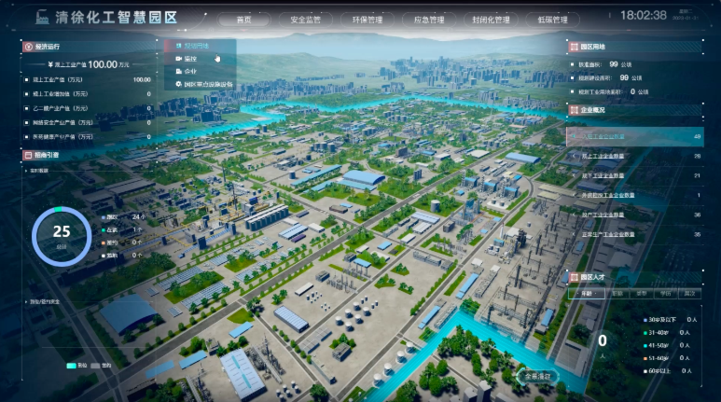Click the 企业概况 panel icon
This screenshot has width=721, height=402.
572,109
